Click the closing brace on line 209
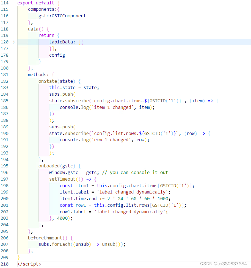 (x=19, y=258)
